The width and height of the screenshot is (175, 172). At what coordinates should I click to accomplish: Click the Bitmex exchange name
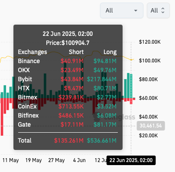(x=28, y=97)
